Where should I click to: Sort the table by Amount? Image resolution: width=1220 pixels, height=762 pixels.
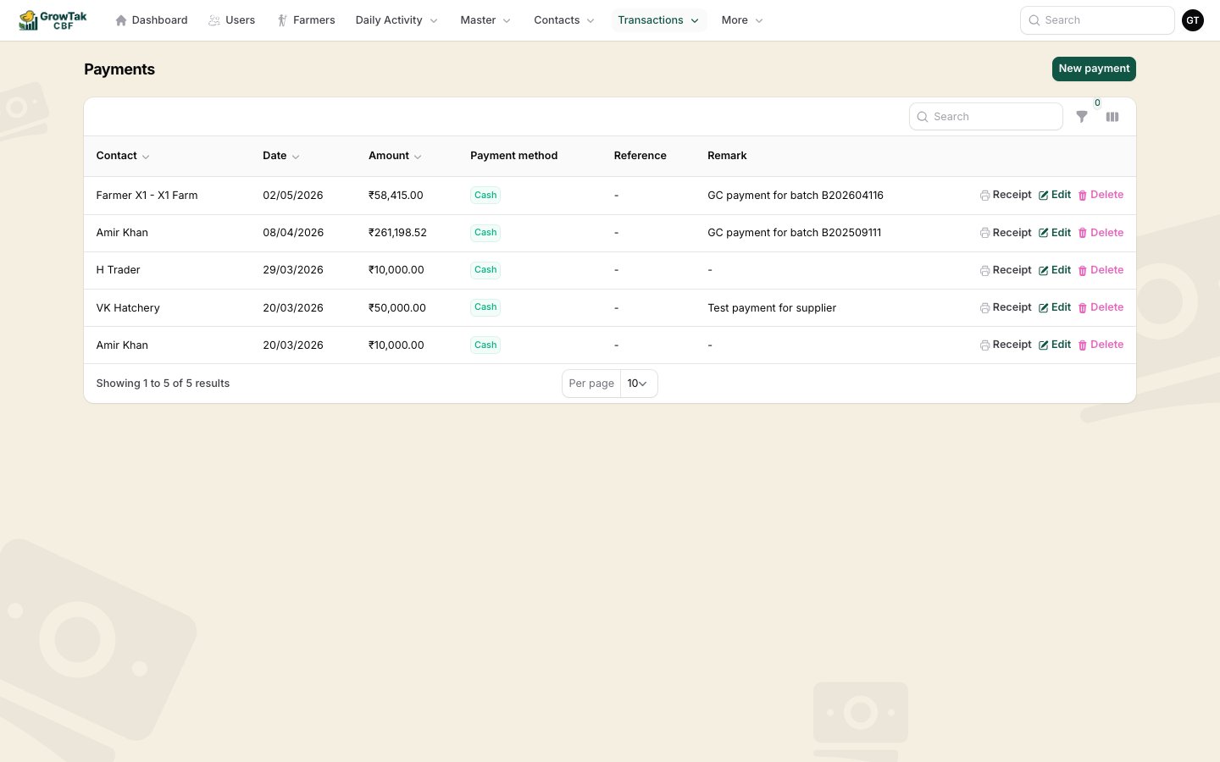point(395,156)
